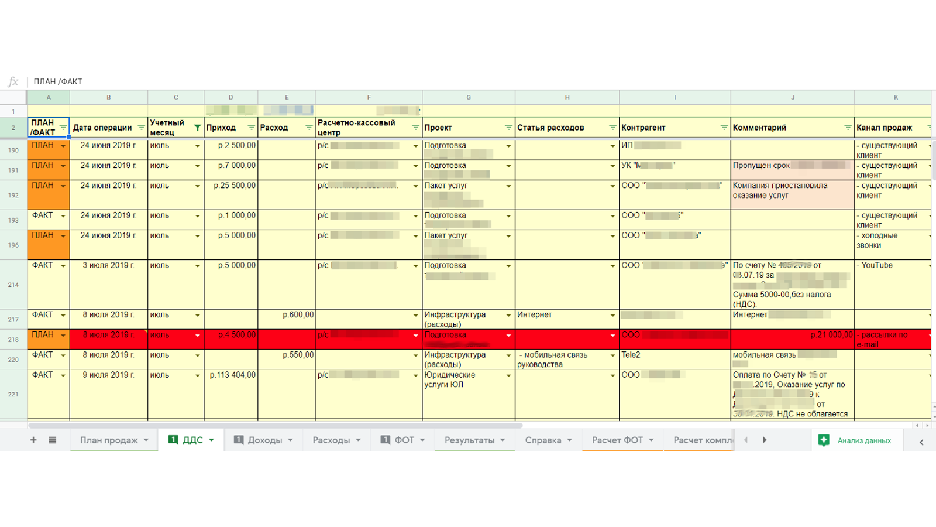
Task: Select cell р.1 000,00 in row 193
Action: coord(231,220)
